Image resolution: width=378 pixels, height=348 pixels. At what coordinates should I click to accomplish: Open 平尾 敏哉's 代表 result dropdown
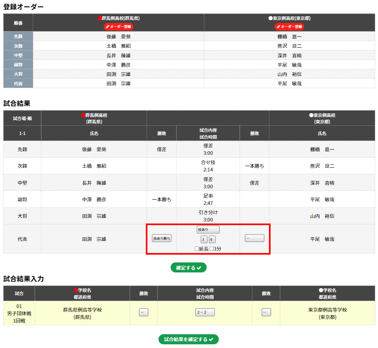(254, 238)
